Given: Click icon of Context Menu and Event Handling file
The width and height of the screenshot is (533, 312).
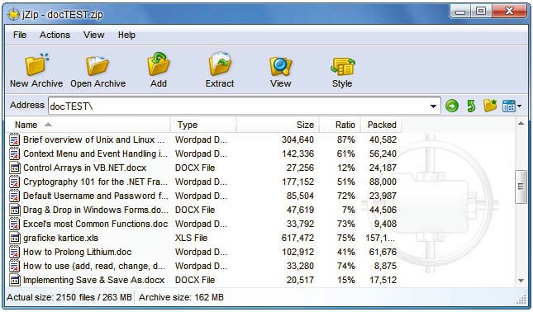Looking at the screenshot, I should click(14, 154).
